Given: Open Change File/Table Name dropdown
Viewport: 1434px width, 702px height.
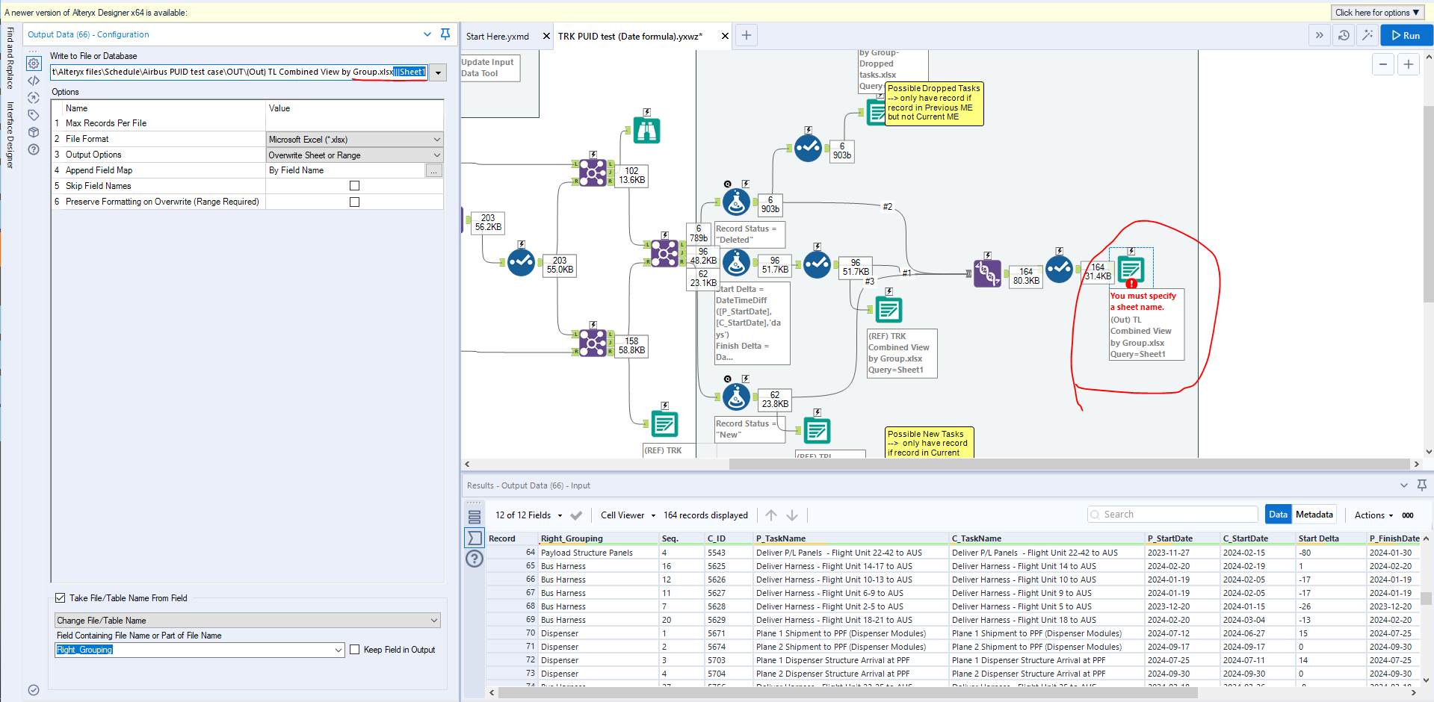Looking at the screenshot, I should coord(247,621).
